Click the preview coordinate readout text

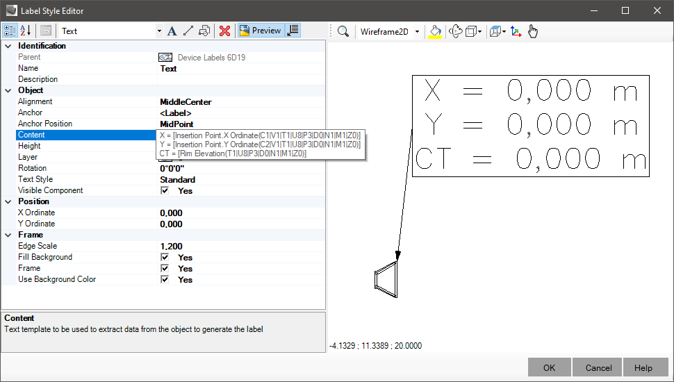click(x=375, y=346)
